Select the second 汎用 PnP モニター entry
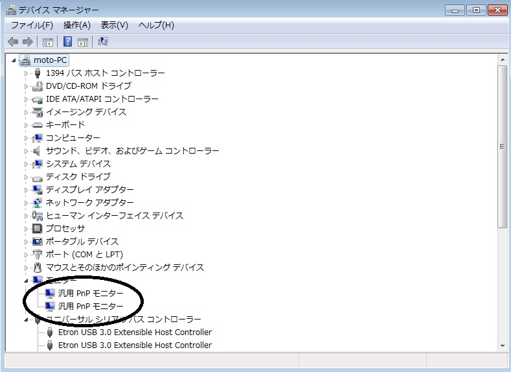This screenshot has height=372, width=511. click(91, 307)
